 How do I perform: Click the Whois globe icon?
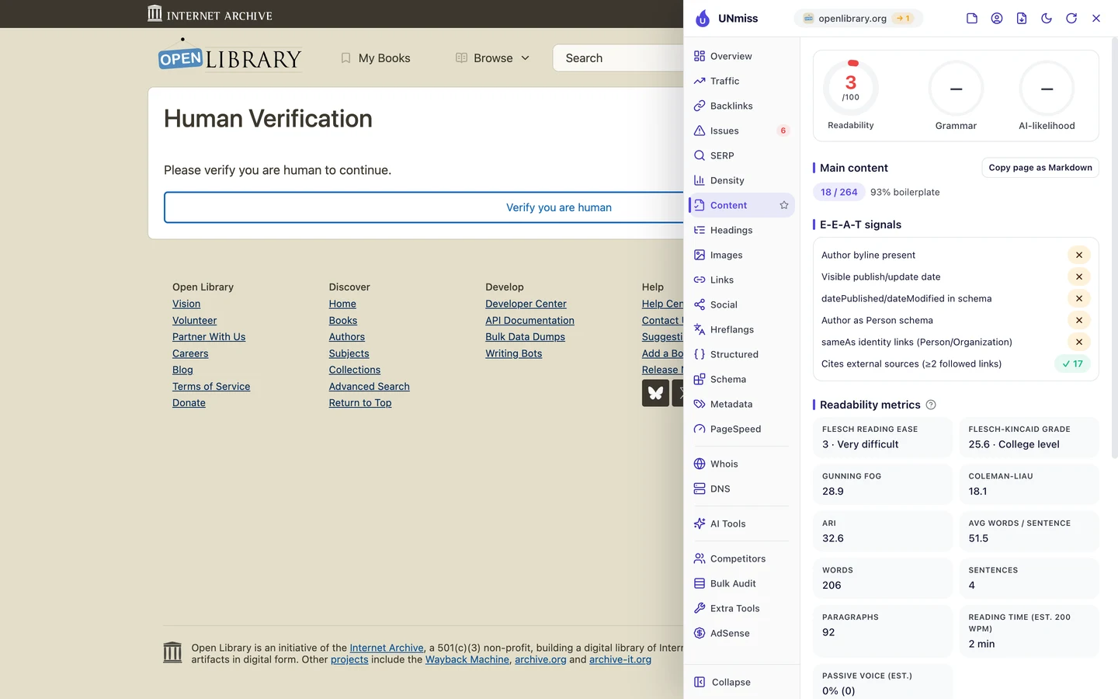coord(700,464)
